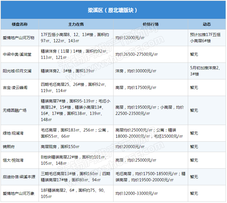Image resolution: width=227 pixels, height=203 pixels.
Task: Select the 锦熙府 property name
Action: (9, 147)
